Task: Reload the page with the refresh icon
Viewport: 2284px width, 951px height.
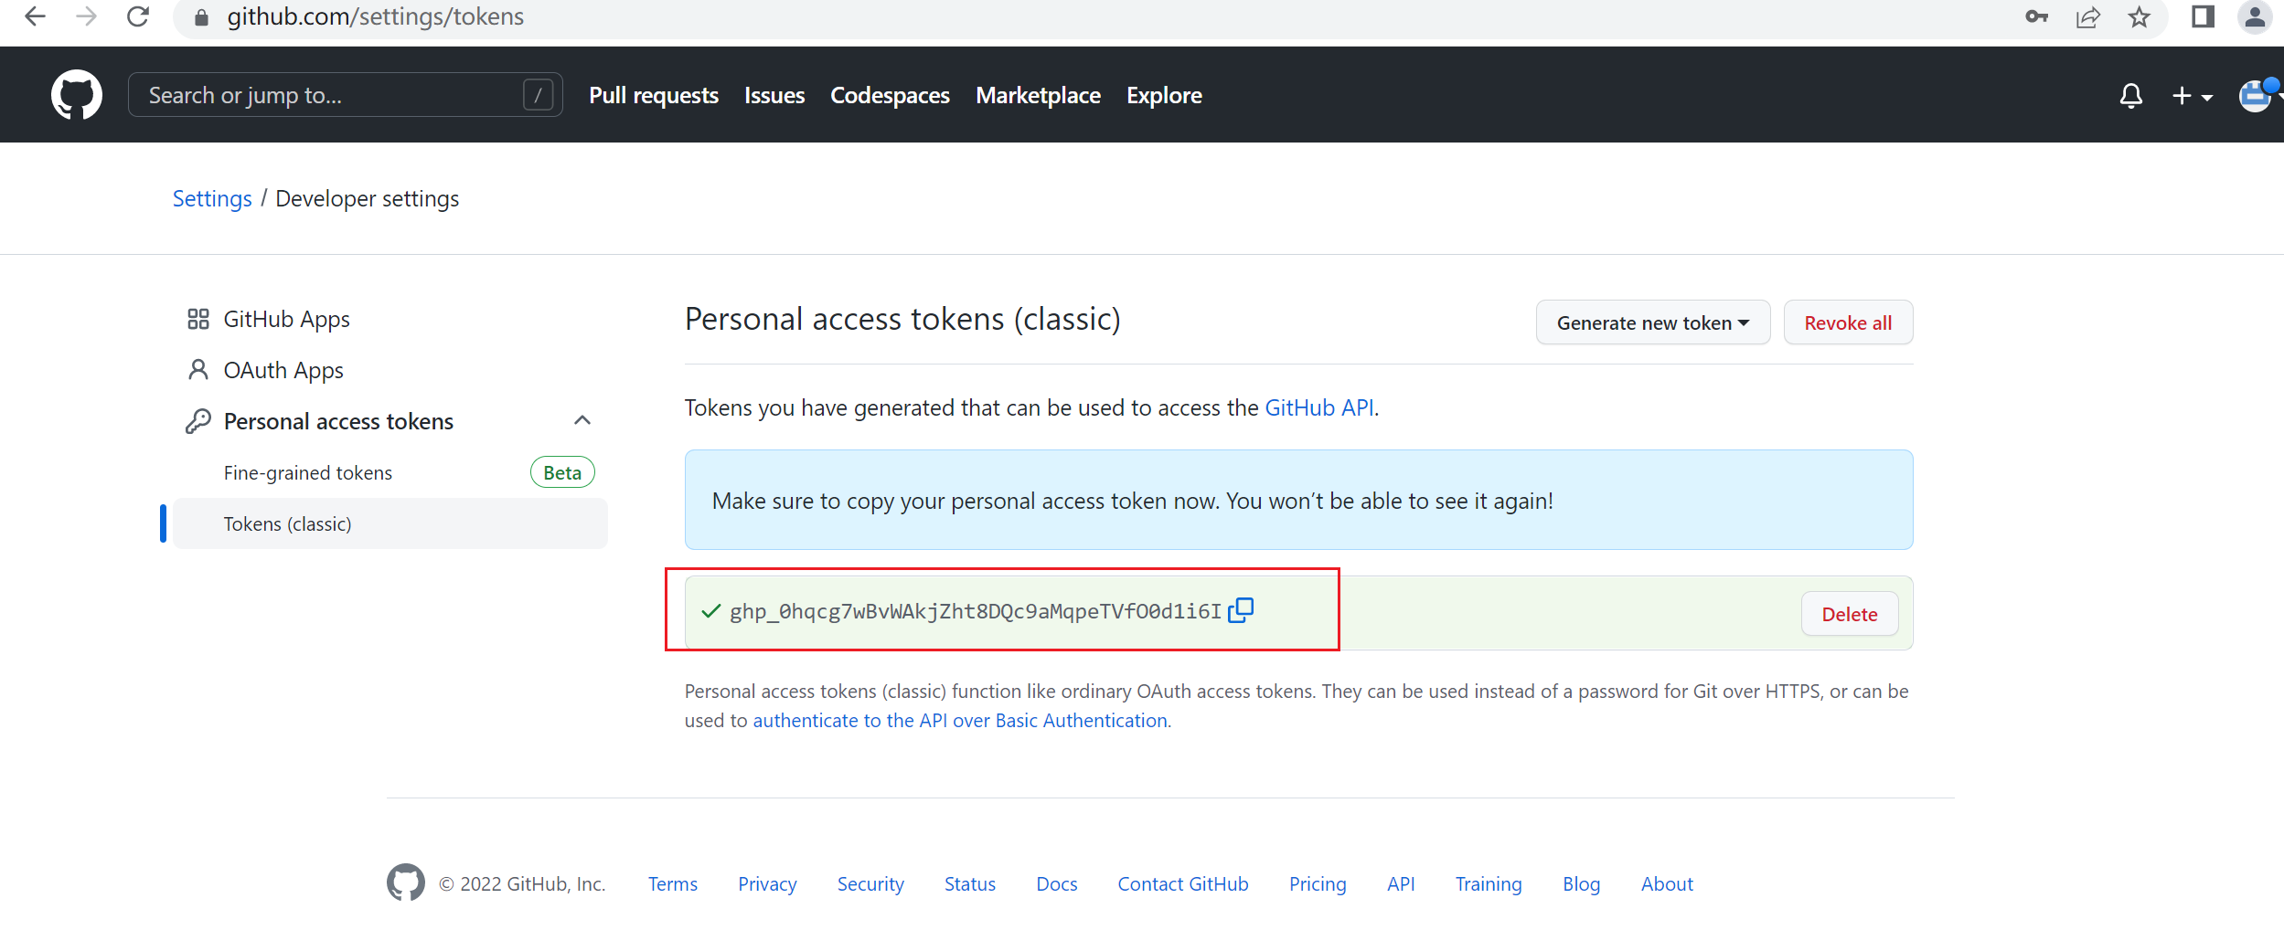Action: (138, 16)
